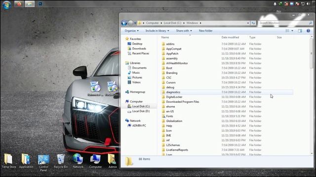
Task: Select the L2Schemas folder row
Action: 227,145
